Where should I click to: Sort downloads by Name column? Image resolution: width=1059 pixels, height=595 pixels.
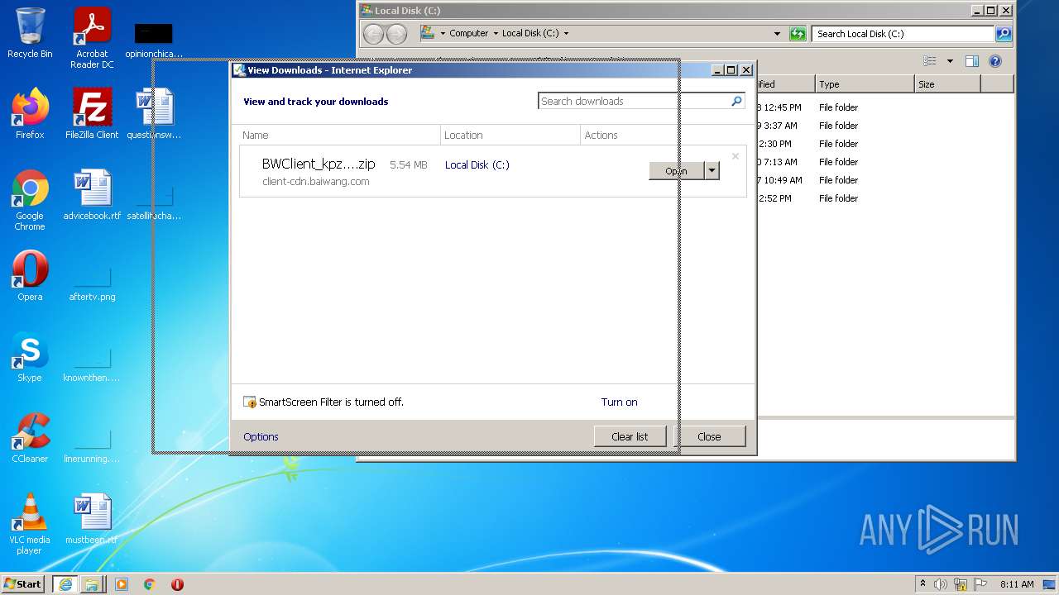point(339,135)
